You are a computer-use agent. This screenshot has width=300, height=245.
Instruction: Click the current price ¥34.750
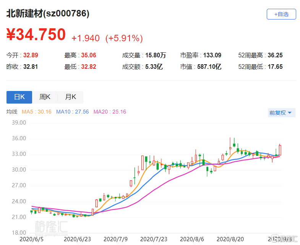click(x=36, y=34)
